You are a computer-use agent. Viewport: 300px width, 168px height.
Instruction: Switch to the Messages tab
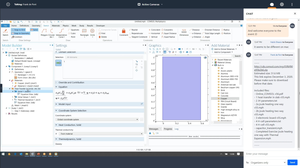pyautogui.click(x=154, y=129)
